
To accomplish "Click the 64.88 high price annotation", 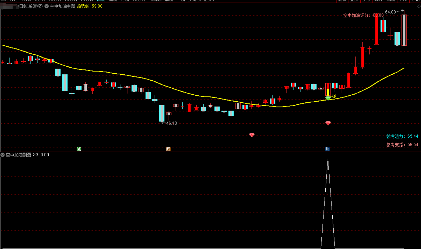I will click(391, 12).
